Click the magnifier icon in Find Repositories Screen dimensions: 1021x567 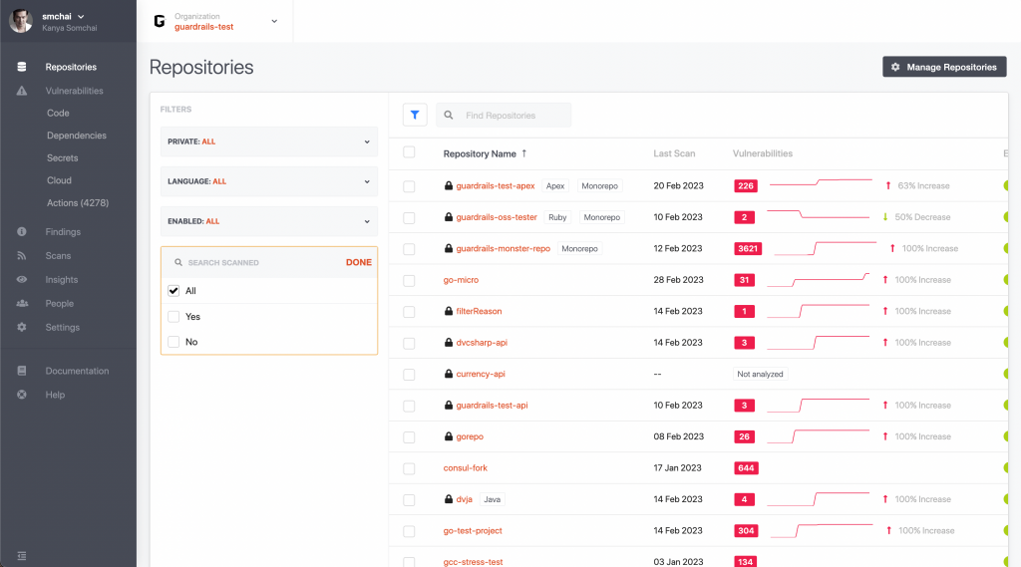[449, 116]
